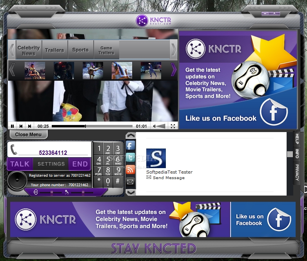
Task: Dial 5 JKL on keypad
Action: click(108, 160)
